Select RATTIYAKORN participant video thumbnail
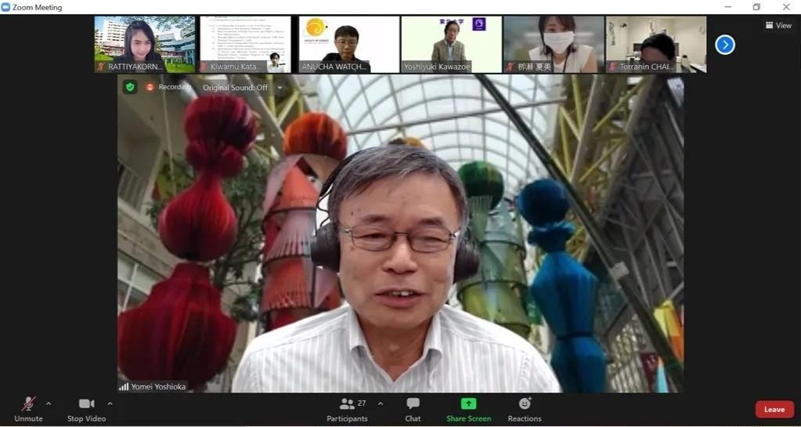 click(x=145, y=44)
